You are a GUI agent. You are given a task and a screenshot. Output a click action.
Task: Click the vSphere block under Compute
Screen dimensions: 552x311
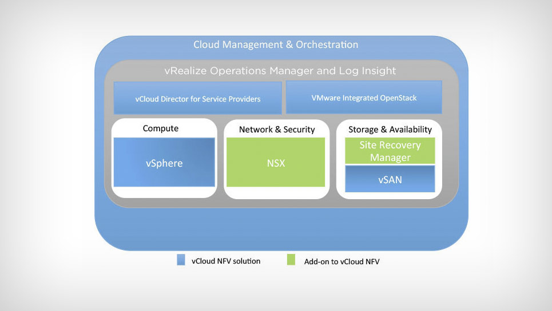click(x=164, y=163)
